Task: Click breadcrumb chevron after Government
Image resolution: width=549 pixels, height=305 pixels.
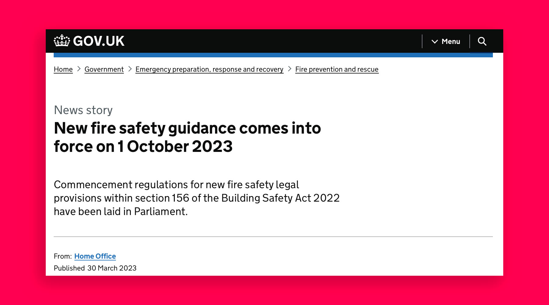Action: (x=130, y=69)
